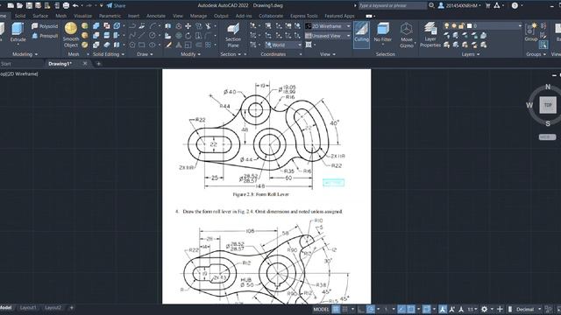Click the search magnifier icon

click(432, 5)
